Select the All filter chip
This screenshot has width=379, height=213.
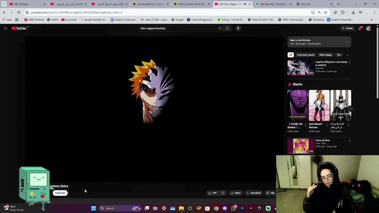point(291,55)
